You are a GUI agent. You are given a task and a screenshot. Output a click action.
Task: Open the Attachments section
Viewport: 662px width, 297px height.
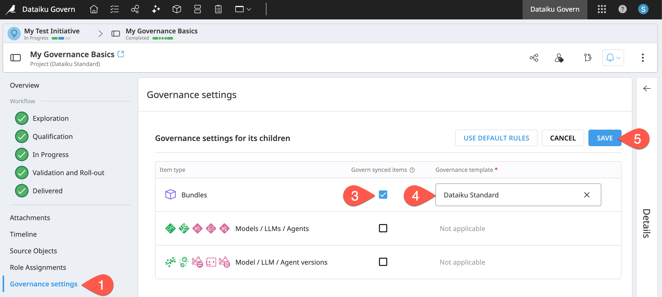[x=30, y=218]
